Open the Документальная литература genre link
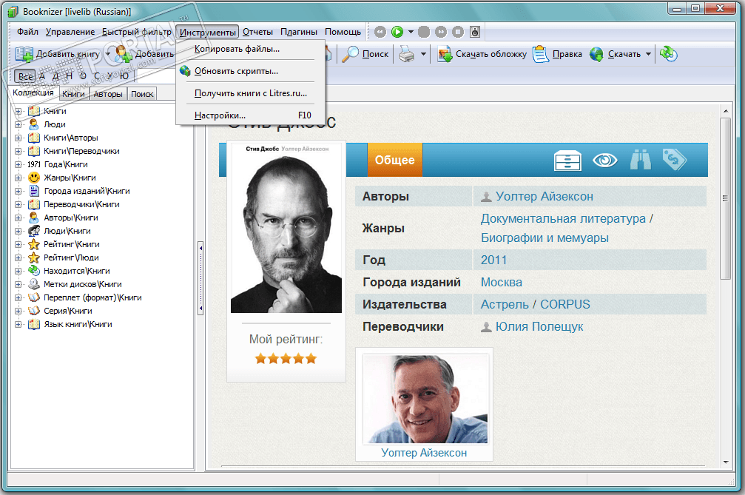Image resolution: width=745 pixels, height=495 pixels. (563, 218)
